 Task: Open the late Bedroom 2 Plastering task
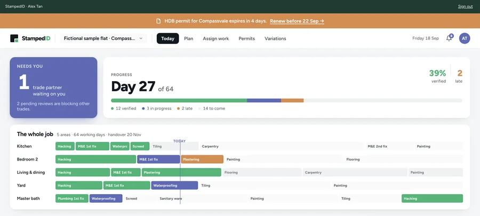tap(202, 159)
